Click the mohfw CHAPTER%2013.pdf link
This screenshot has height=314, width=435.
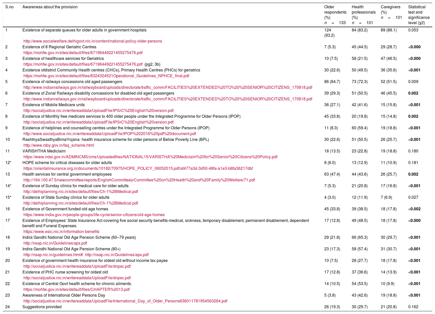tap(76, 289)
